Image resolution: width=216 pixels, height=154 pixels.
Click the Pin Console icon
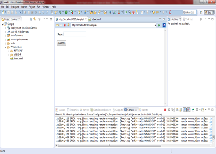(193, 110)
